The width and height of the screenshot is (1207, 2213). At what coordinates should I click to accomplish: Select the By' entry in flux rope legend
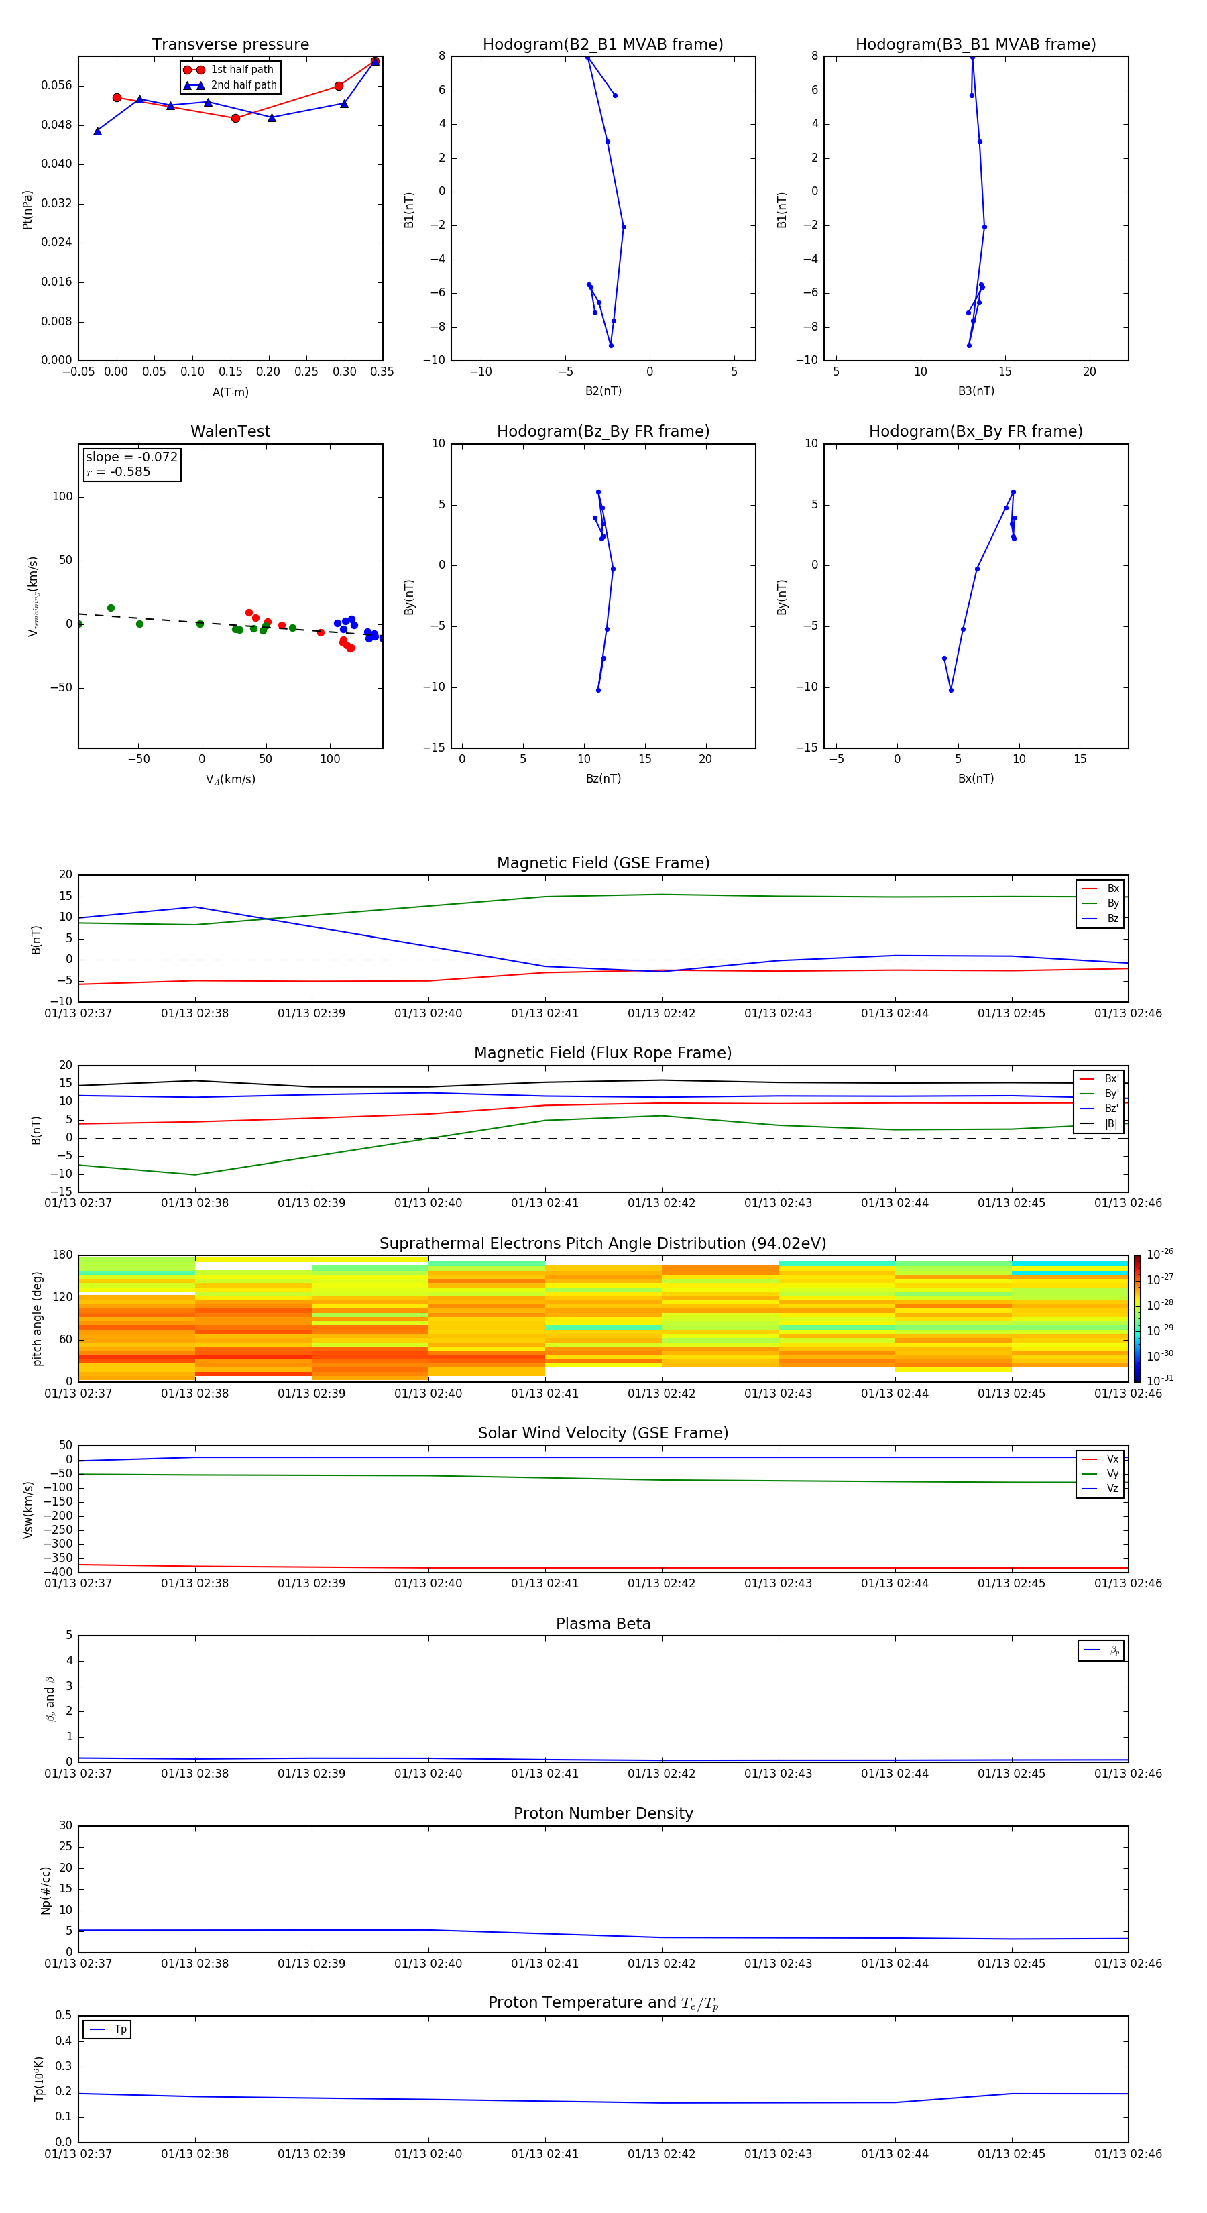click(x=1099, y=1094)
